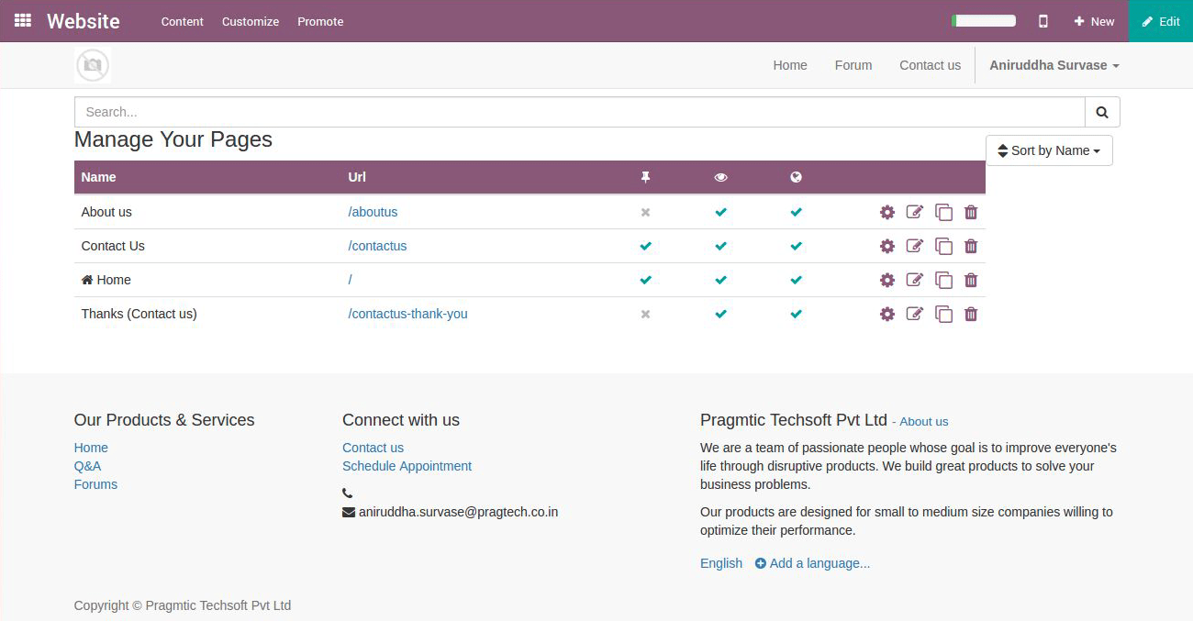
Task: Click the eye visibility column header icon
Action: (720, 177)
